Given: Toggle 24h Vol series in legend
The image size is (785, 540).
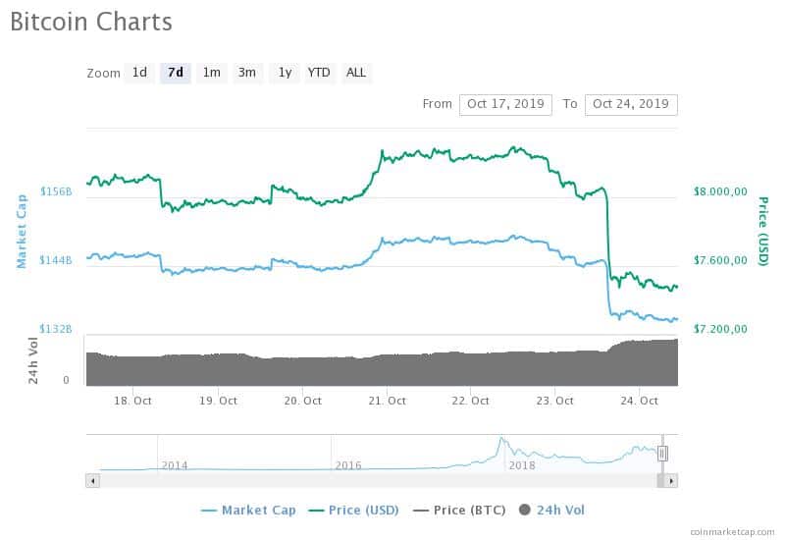Looking at the screenshot, I should [551, 510].
